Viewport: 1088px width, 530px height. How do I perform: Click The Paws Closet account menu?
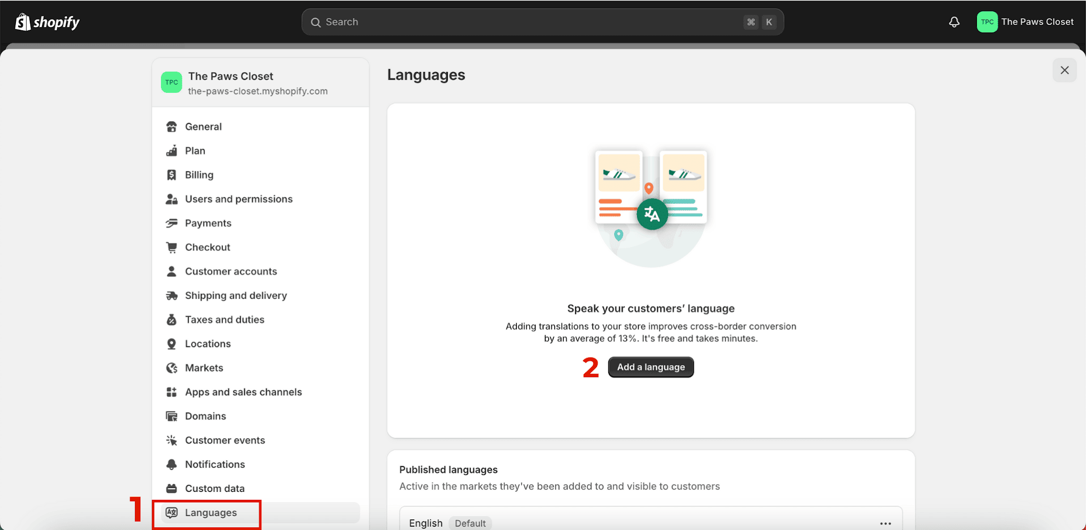pyautogui.click(x=1025, y=22)
